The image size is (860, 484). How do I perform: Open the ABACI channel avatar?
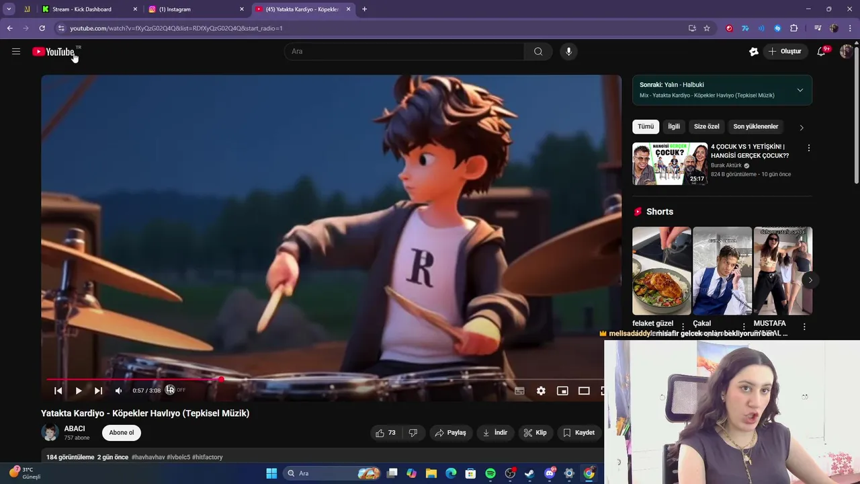50,433
